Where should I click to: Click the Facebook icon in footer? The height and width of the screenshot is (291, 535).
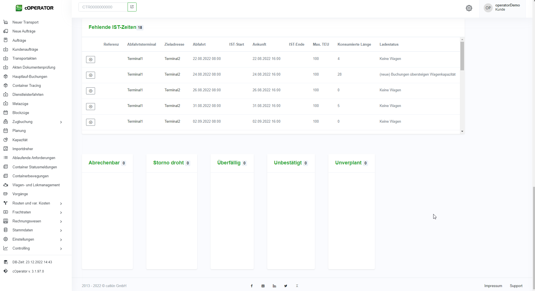[252, 286]
